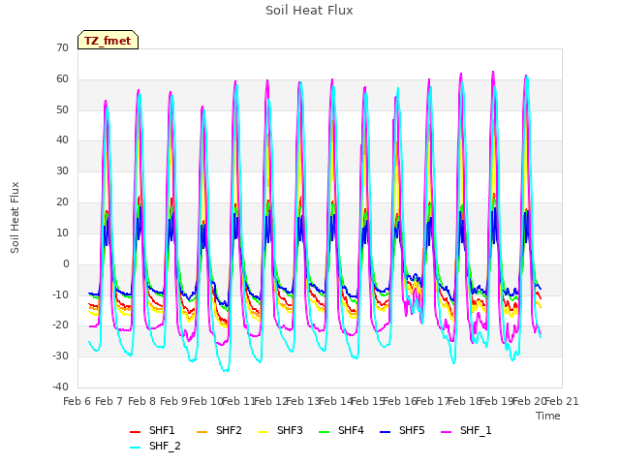Click the 60 y-axis tick label
Viewport: 620px width, 465px height.
pos(62,79)
